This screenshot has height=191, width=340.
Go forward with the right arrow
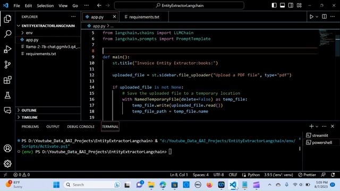(x=107, y=5)
